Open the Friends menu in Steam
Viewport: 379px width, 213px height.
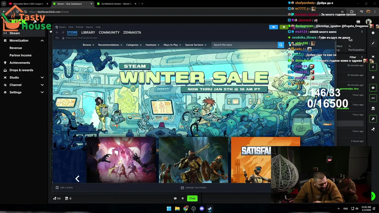tap(79, 27)
